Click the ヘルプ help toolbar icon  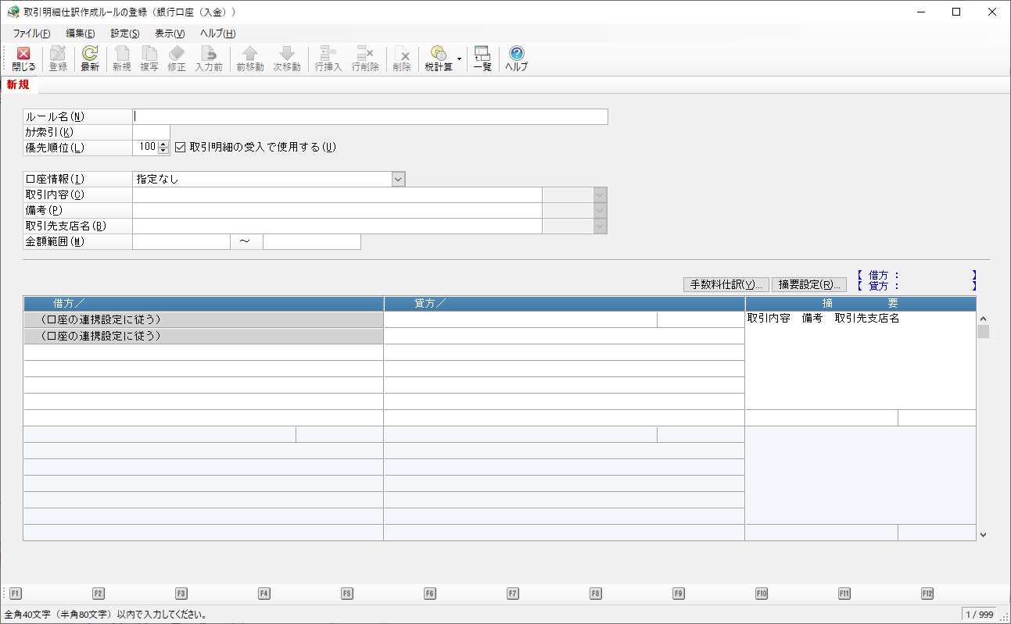coord(516,59)
